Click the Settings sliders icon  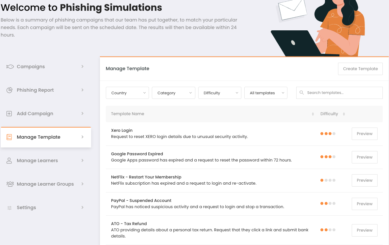pos(9,208)
